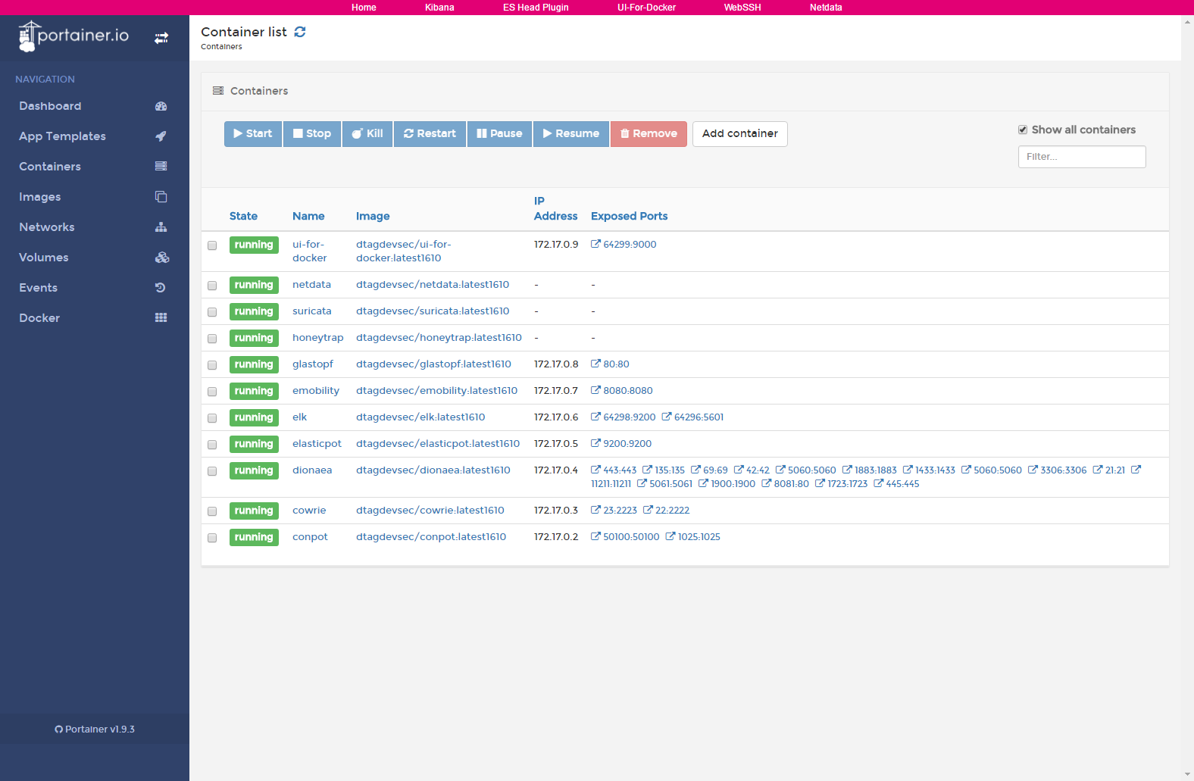1194x781 pixels.
Task: Select the elasticpot container checkbox
Action: tap(212, 445)
